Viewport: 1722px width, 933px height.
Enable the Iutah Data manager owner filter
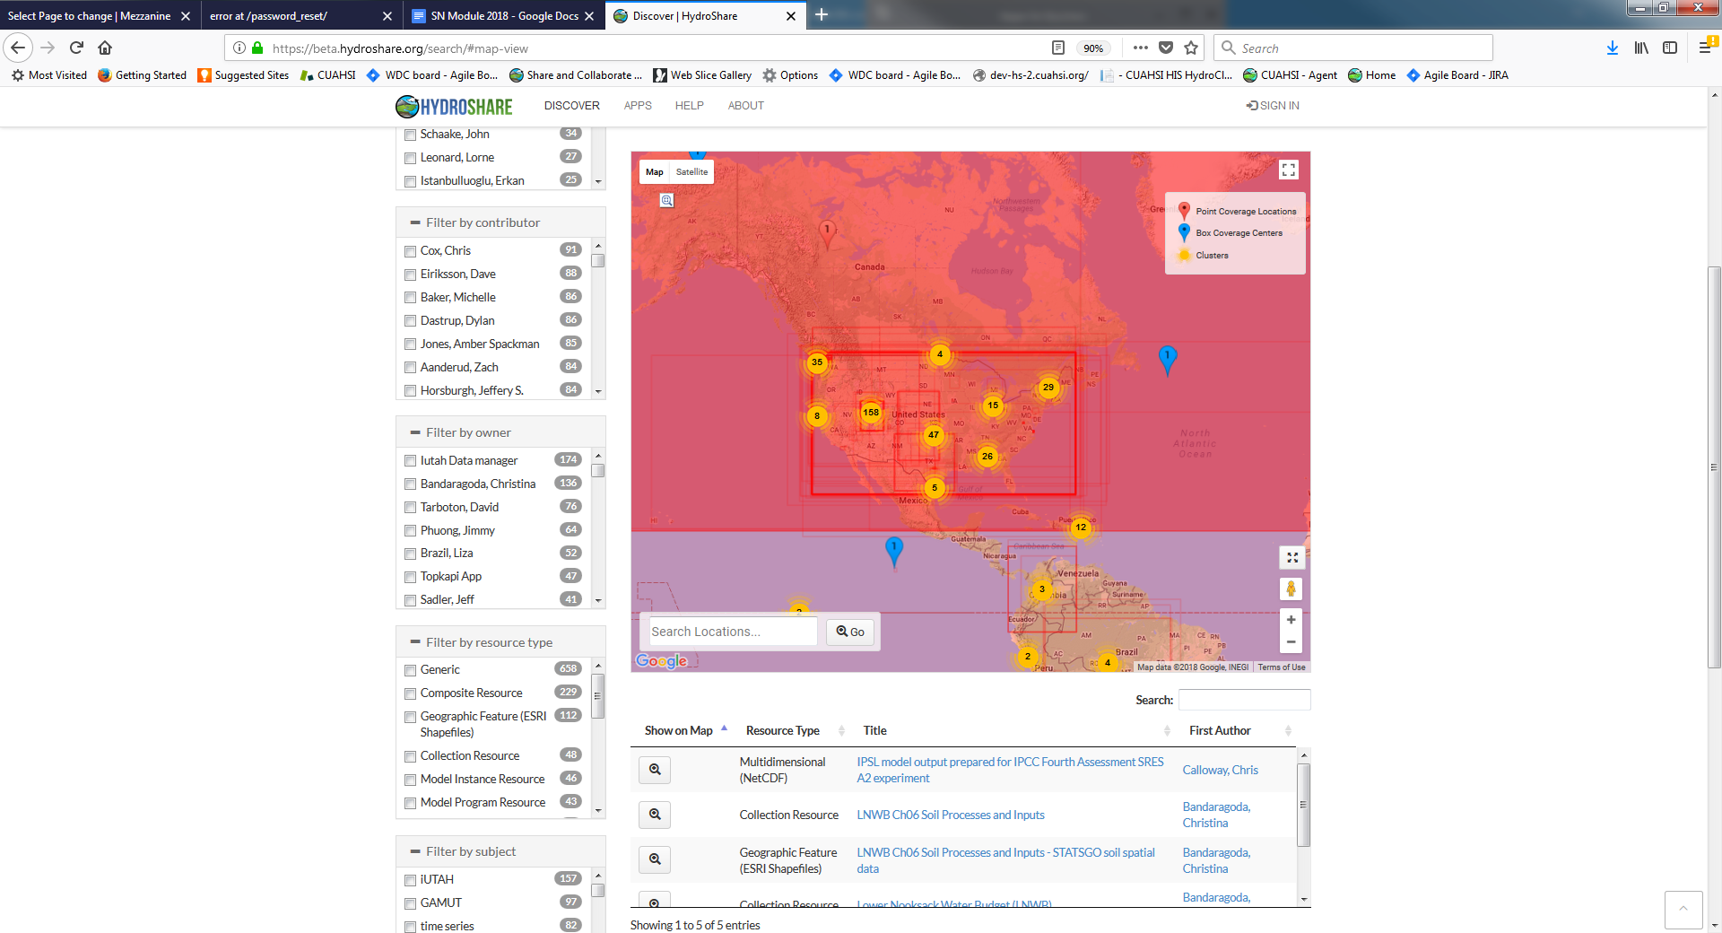pyautogui.click(x=410, y=461)
